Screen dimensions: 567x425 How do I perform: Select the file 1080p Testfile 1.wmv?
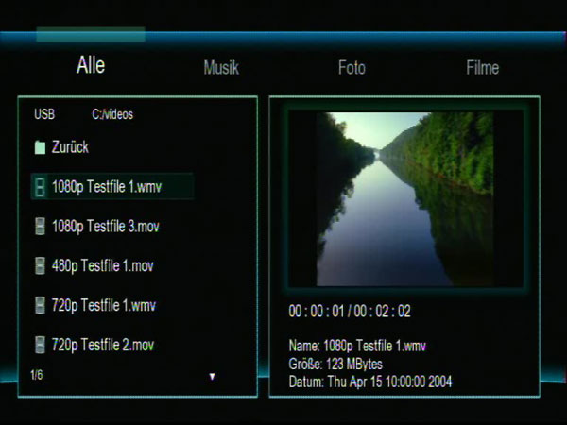[112, 186]
